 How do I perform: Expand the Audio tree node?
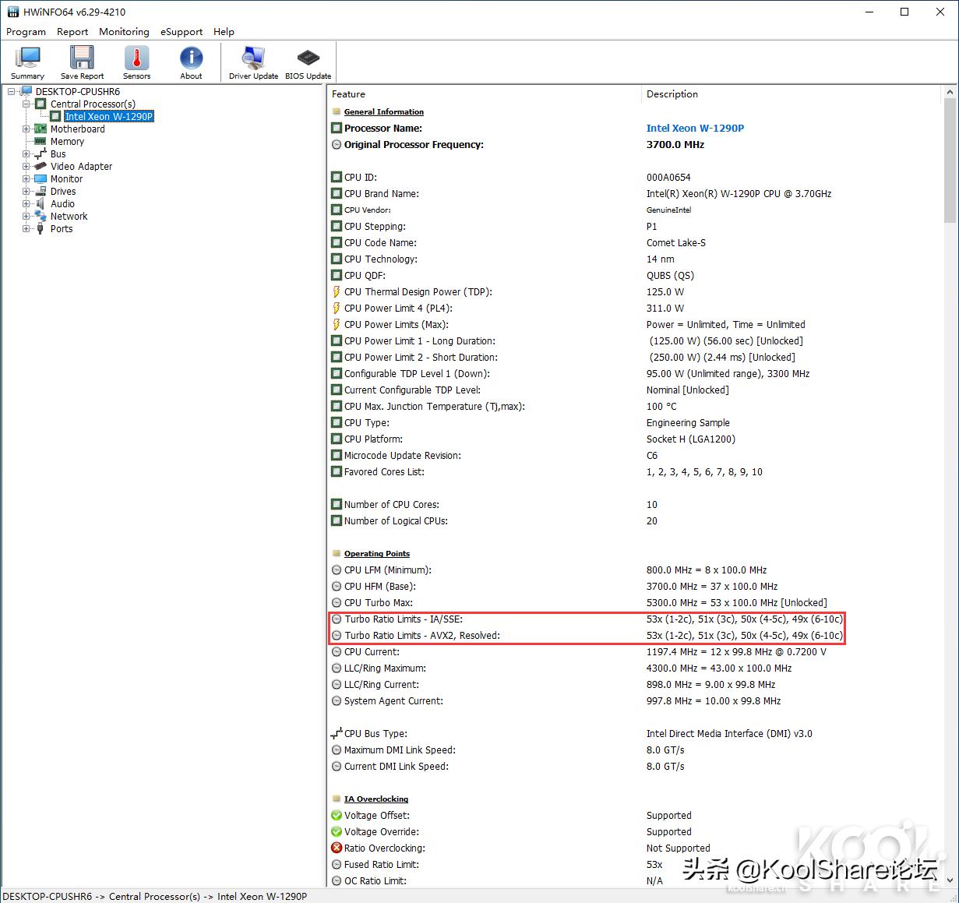(26, 204)
